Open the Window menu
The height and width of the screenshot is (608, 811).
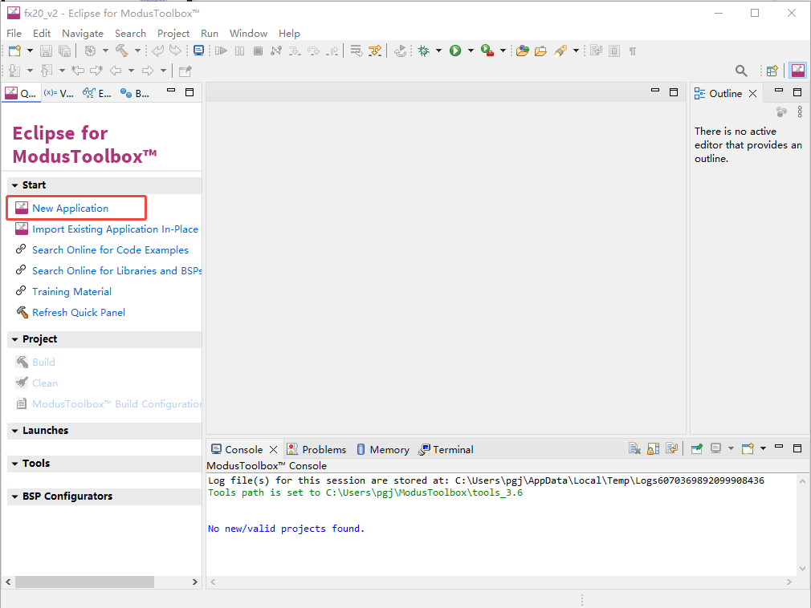tap(248, 33)
